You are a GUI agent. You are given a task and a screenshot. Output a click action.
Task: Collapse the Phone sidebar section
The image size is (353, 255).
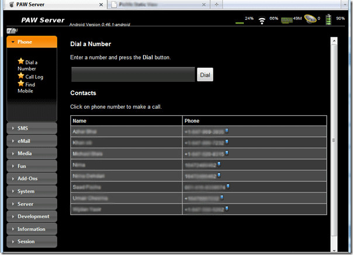coord(32,42)
